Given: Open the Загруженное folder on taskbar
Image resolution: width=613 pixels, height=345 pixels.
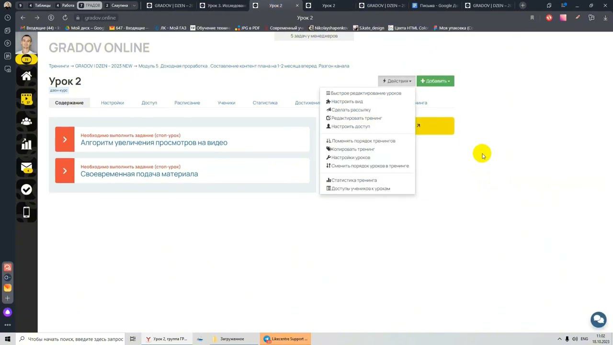Looking at the screenshot, I should [232, 339].
